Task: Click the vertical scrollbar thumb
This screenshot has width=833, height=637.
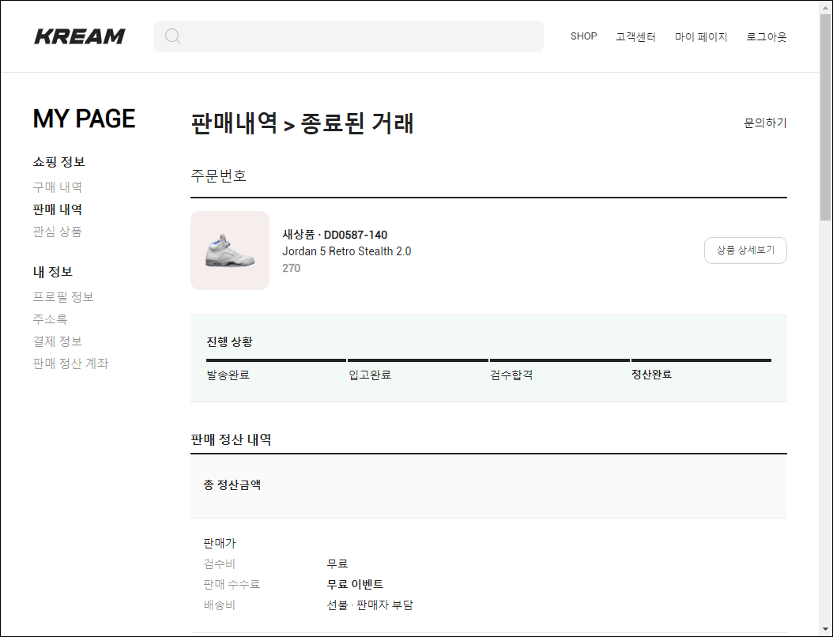Action: [825, 116]
